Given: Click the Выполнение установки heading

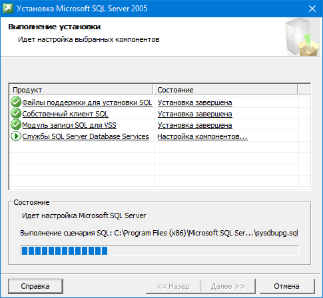Looking at the screenshot, I should 55,27.
